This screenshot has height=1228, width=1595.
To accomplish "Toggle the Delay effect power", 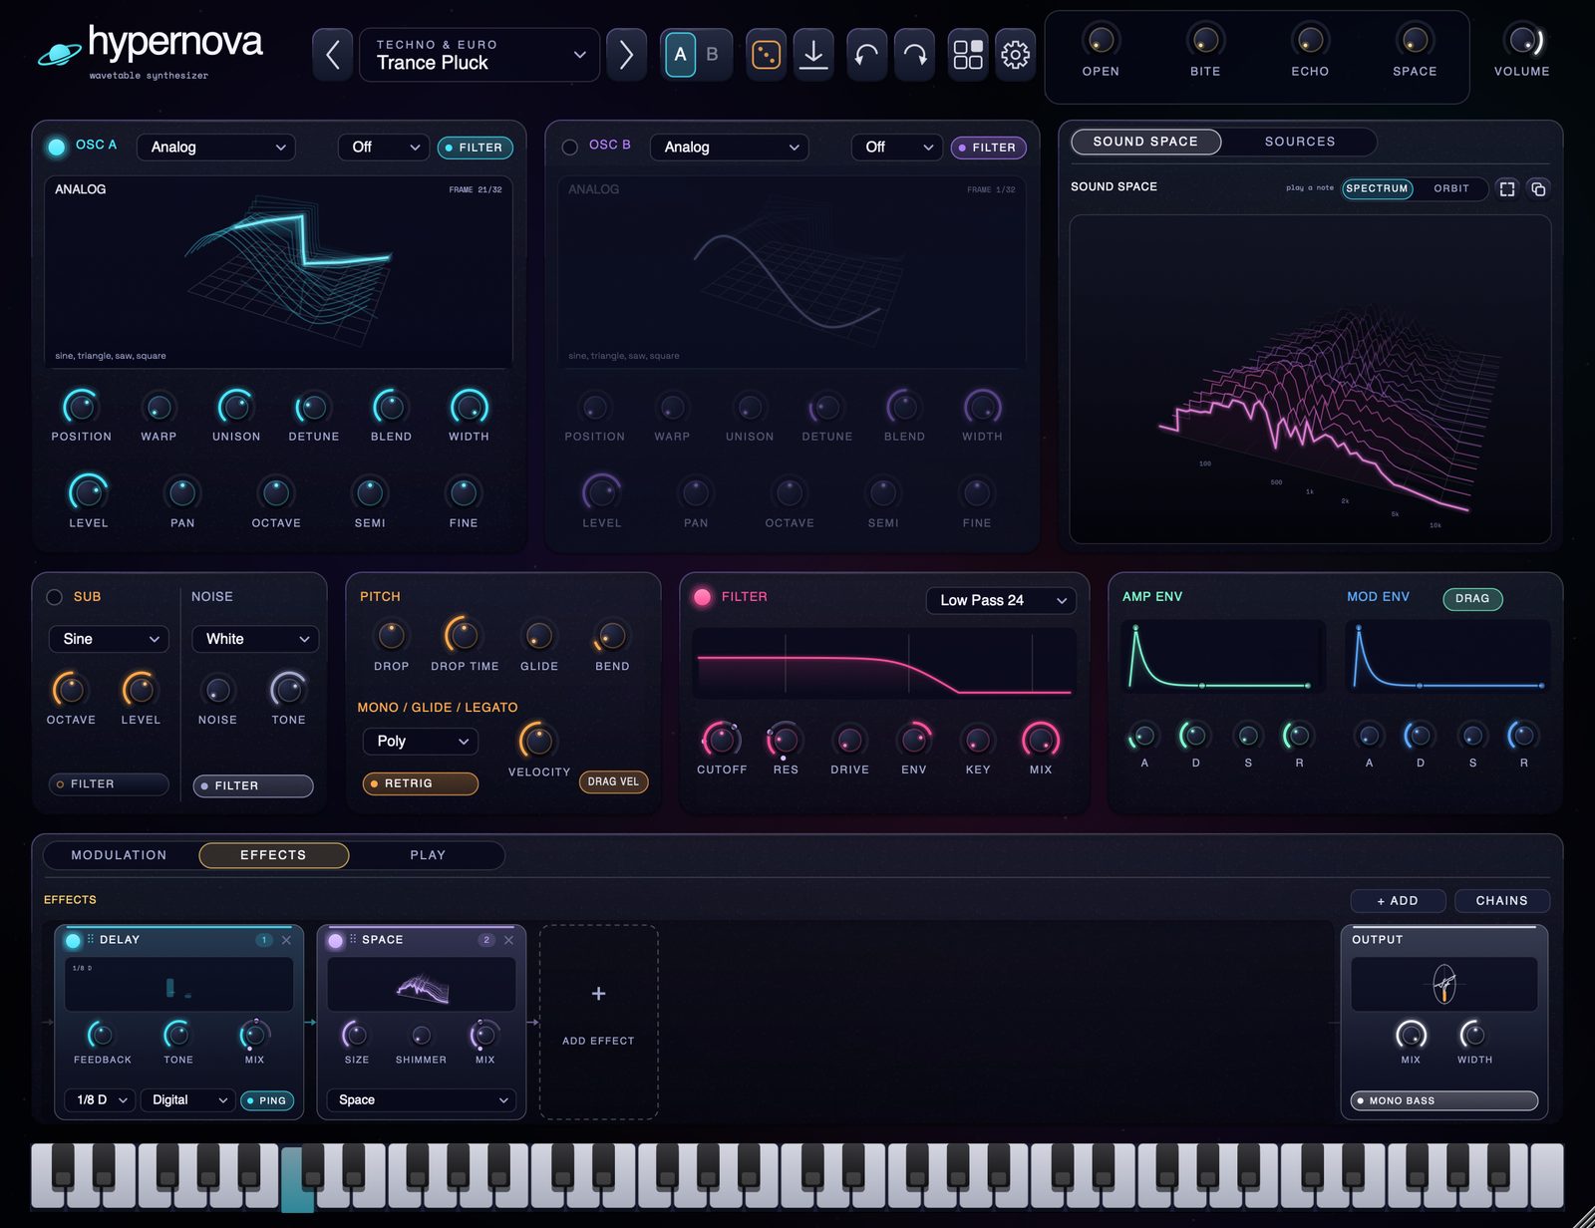I will pos(73,940).
